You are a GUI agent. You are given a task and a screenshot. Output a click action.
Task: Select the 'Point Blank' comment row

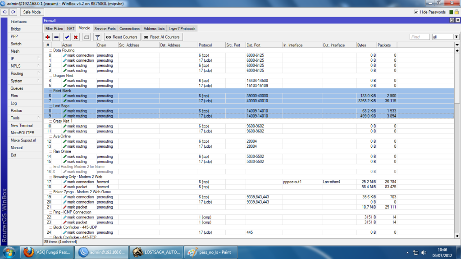[x=249, y=91]
